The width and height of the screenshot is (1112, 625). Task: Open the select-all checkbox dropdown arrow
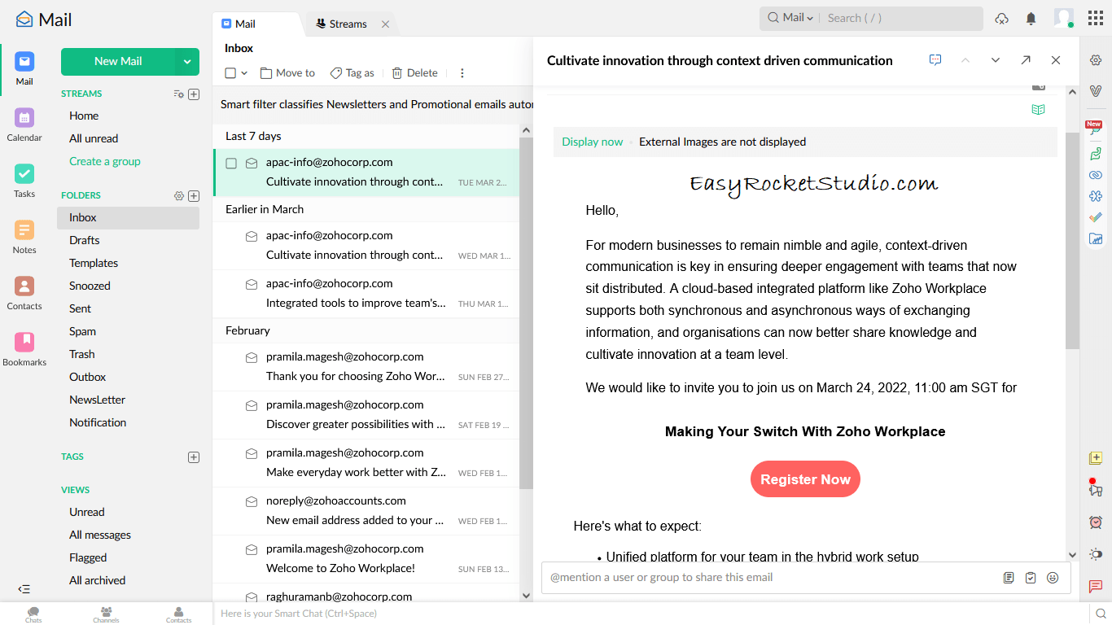(243, 73)
